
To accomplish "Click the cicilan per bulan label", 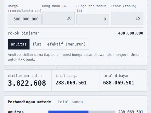I will click(25, 76).
